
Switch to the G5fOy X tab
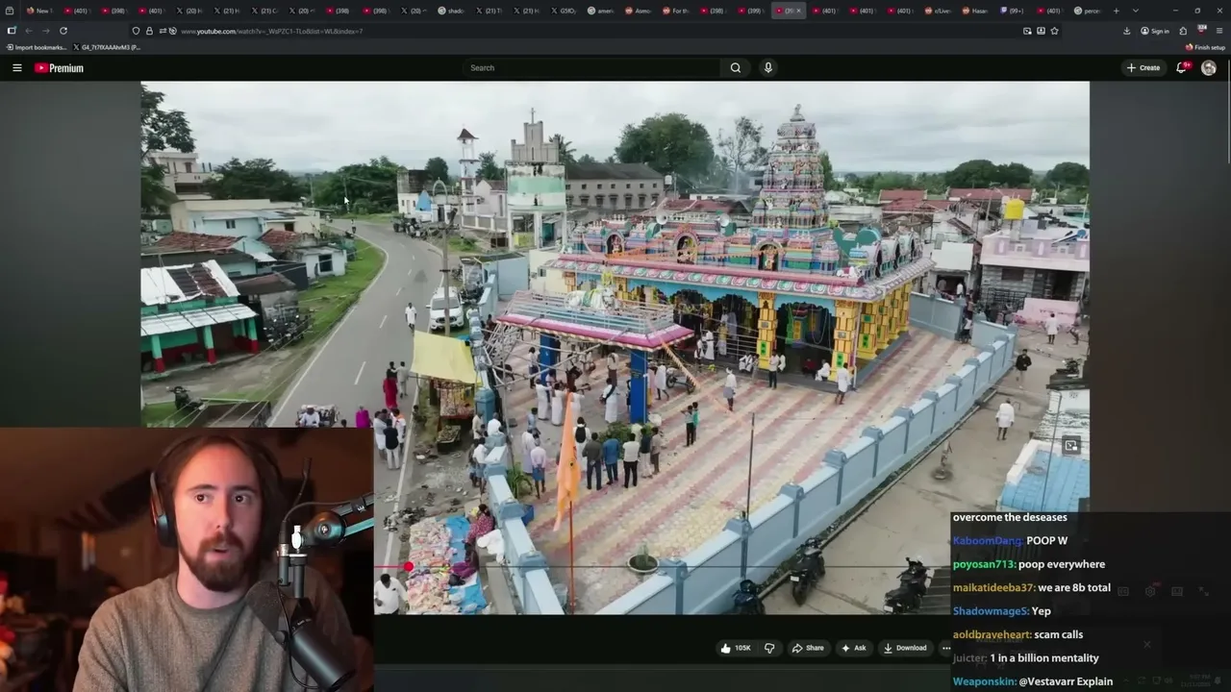tap(563, 11)
